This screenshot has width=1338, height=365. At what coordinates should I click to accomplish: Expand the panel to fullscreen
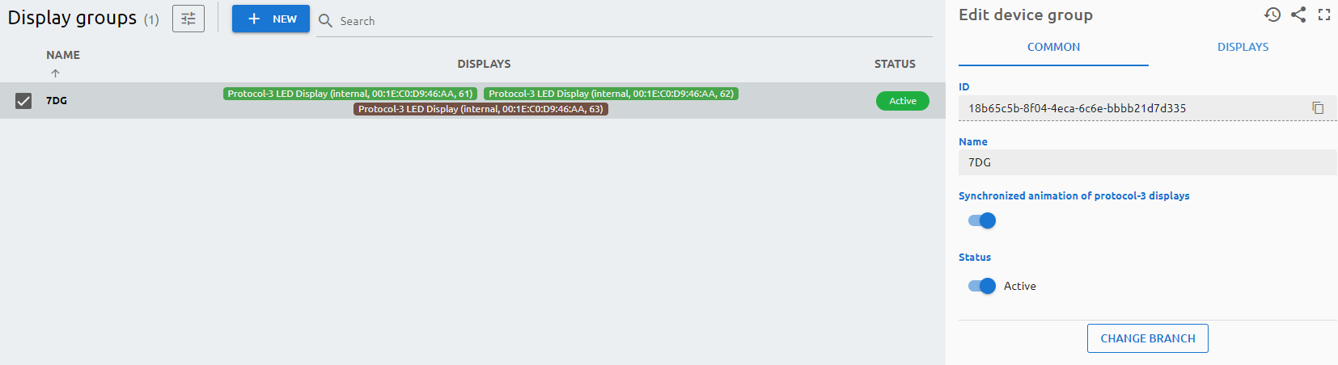(1324, 15)
